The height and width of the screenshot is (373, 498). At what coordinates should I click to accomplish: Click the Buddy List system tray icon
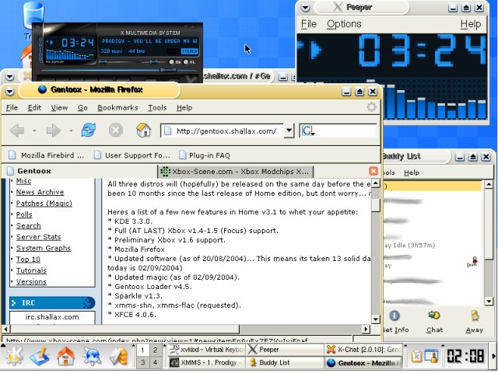(x=431, y=356)
